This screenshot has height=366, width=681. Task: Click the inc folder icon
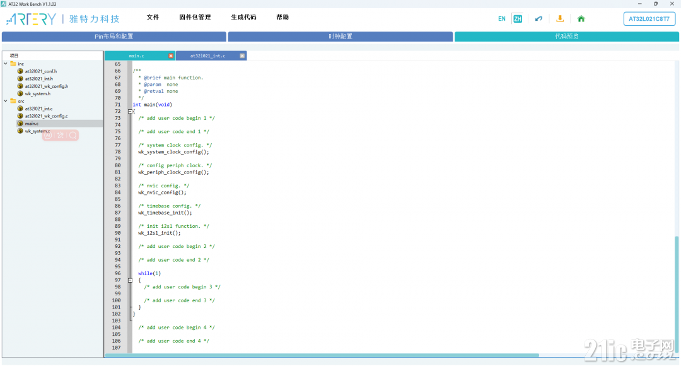pyautogui.click(x=13, y=64)
